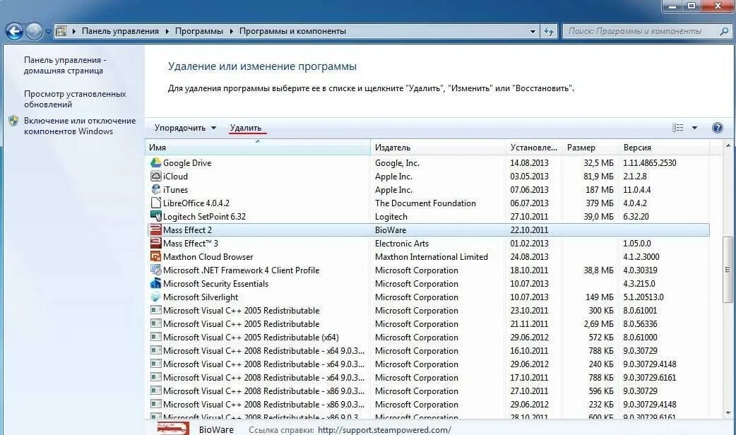Image resolution: width=736 pixels, height=435 pixels.
Task: Open Панель управления breadcrumb
Action: 120,32
